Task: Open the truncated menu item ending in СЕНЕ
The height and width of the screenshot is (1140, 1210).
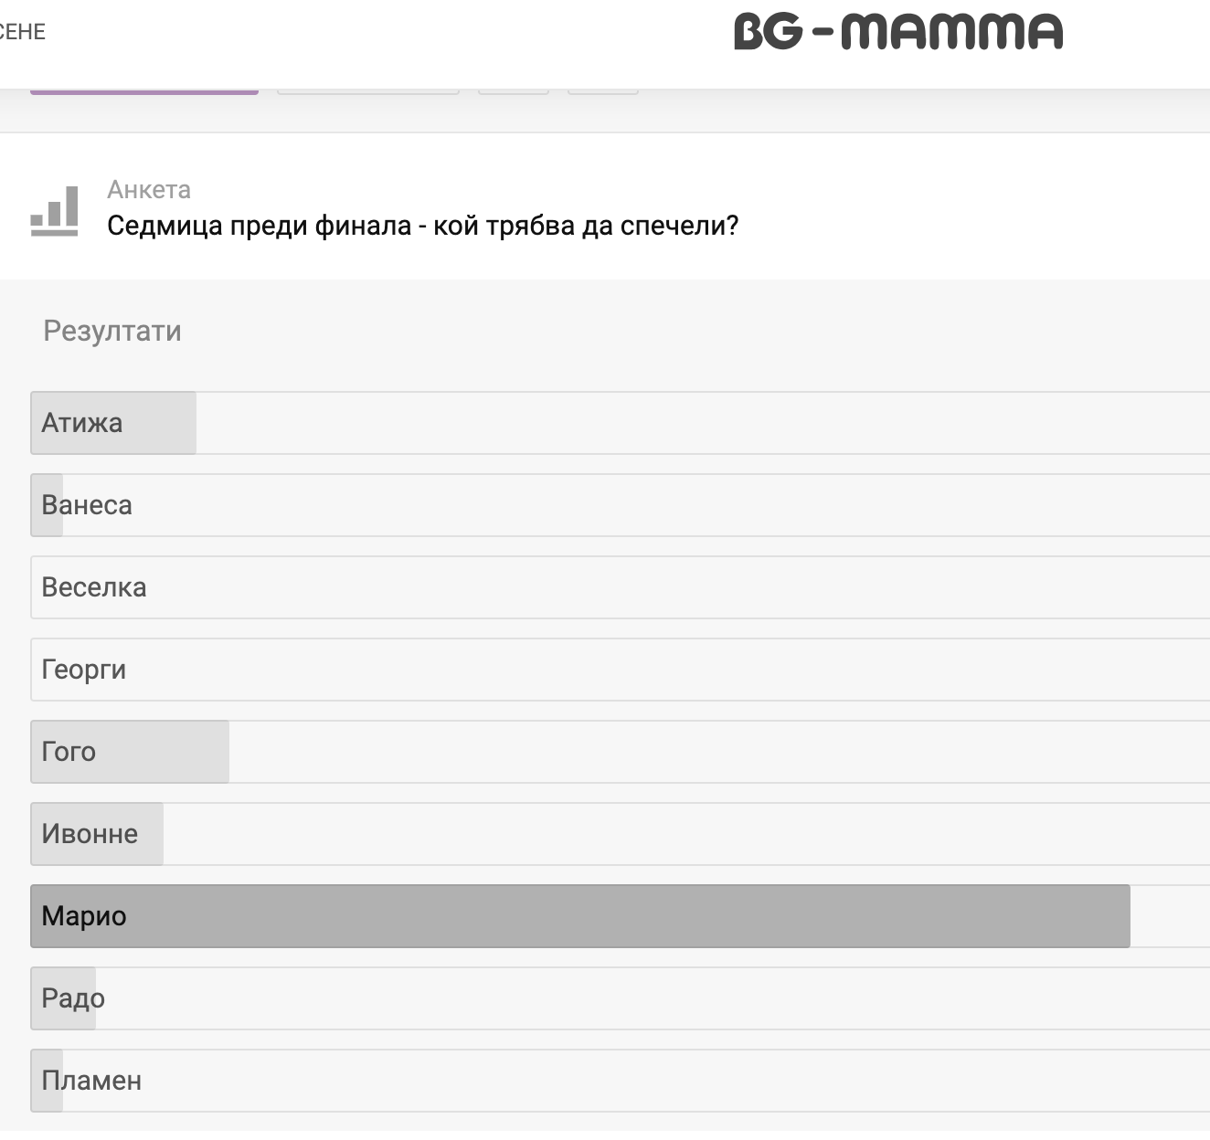Action: pyautogui.click(x=23, y=32)
